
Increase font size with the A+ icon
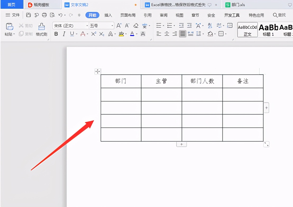tap(119, 26)
